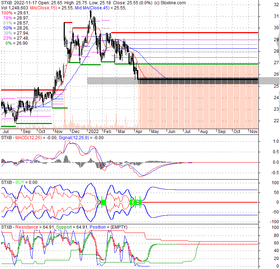280x269 pixels.
Task: Click the Mar label on the time axis
Action: (122, 132)
